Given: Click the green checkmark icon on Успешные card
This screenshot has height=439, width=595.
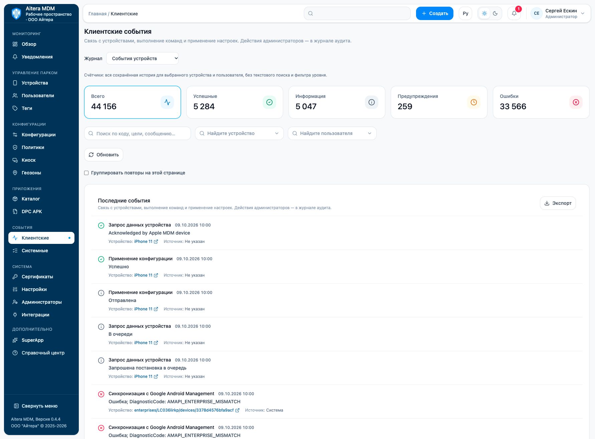Looking at the screenshot, I should click(x=269, y=102).
